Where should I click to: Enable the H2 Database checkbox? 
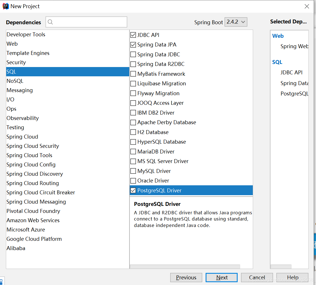[133, 132]
